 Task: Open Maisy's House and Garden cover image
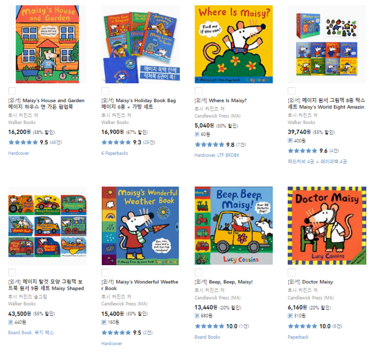point(47,44)
